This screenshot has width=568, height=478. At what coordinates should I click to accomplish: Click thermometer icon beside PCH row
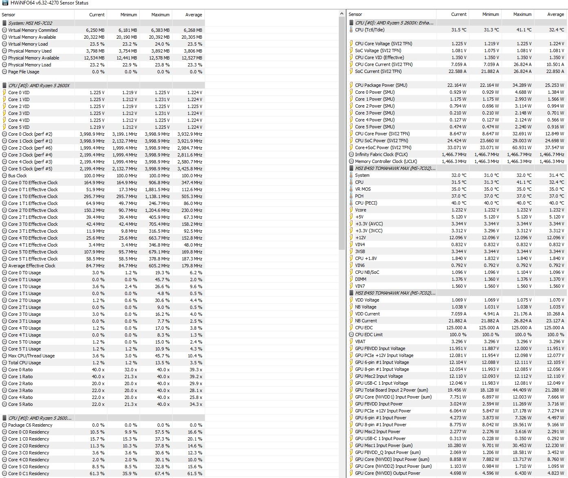pos(351,196)
